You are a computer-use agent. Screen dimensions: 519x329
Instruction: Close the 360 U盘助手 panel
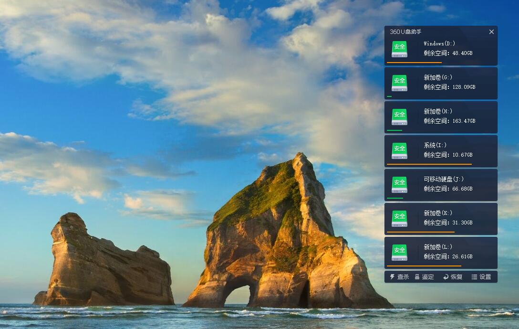coord(491,32)
